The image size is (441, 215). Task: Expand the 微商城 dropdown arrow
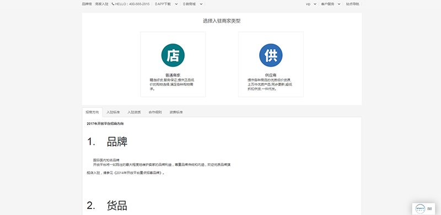[x=201, y=4]
